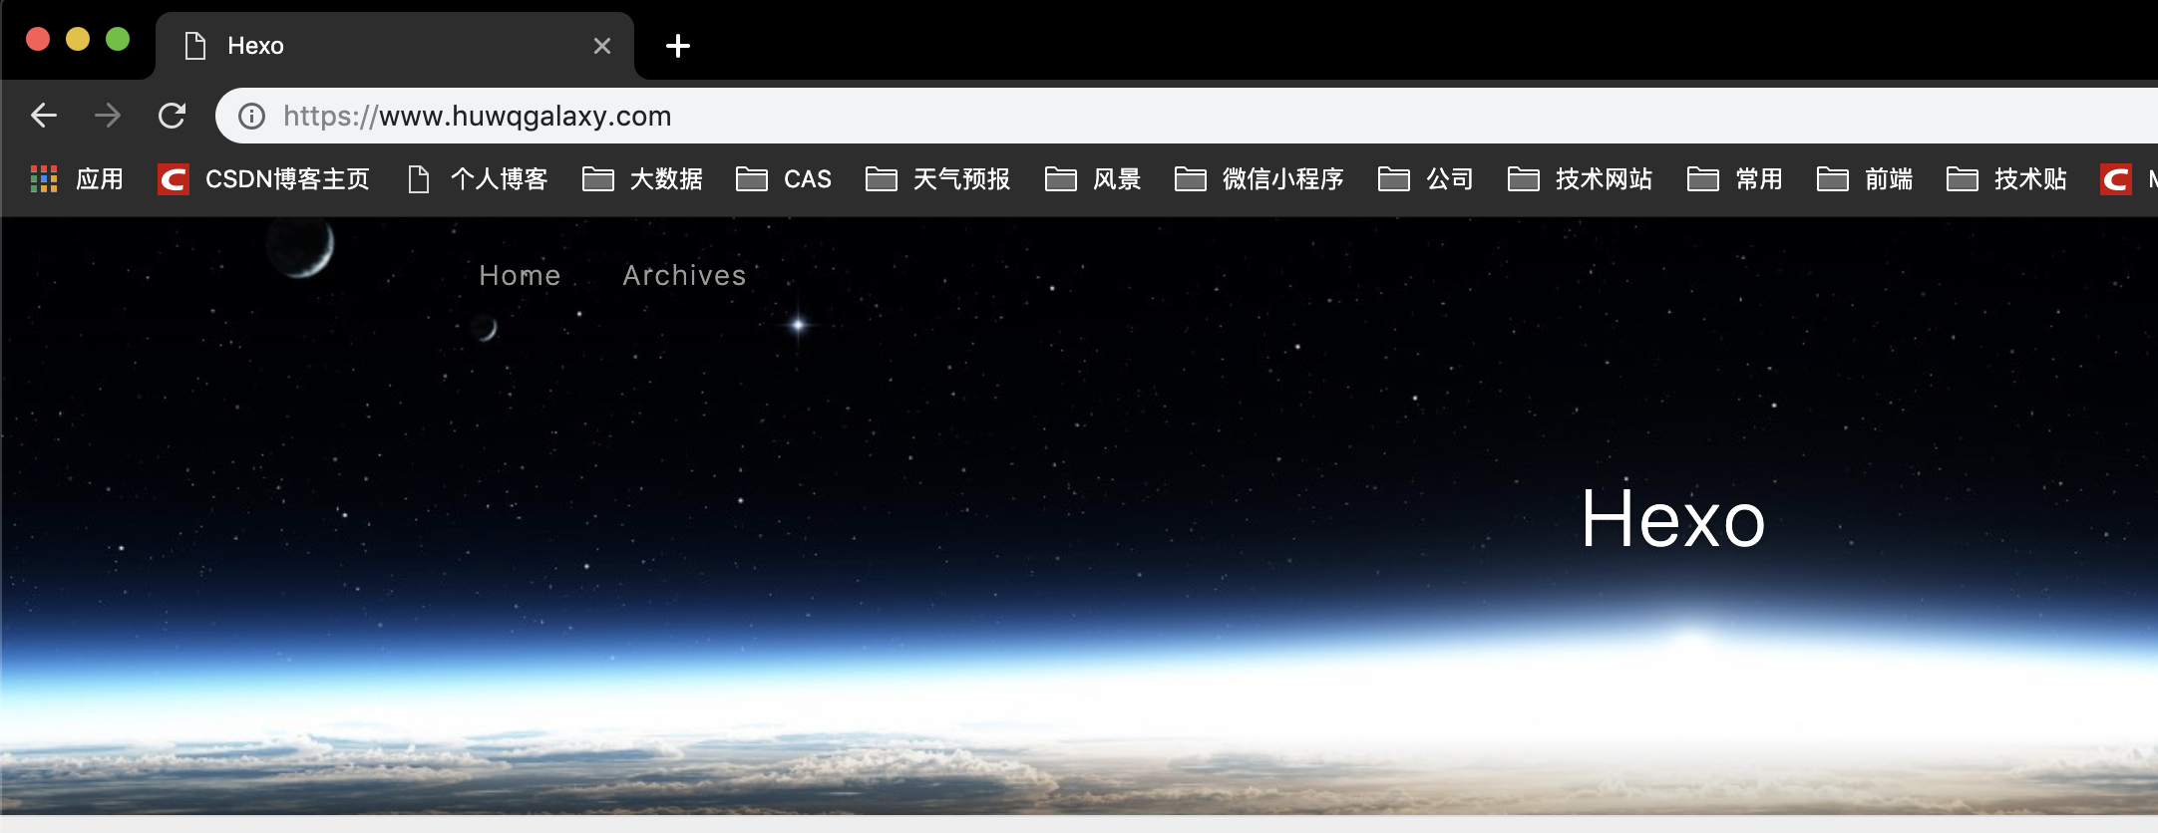This screenshot has width=2158, height=833.
Task: View site information icon in address bar
Action: 252,117
